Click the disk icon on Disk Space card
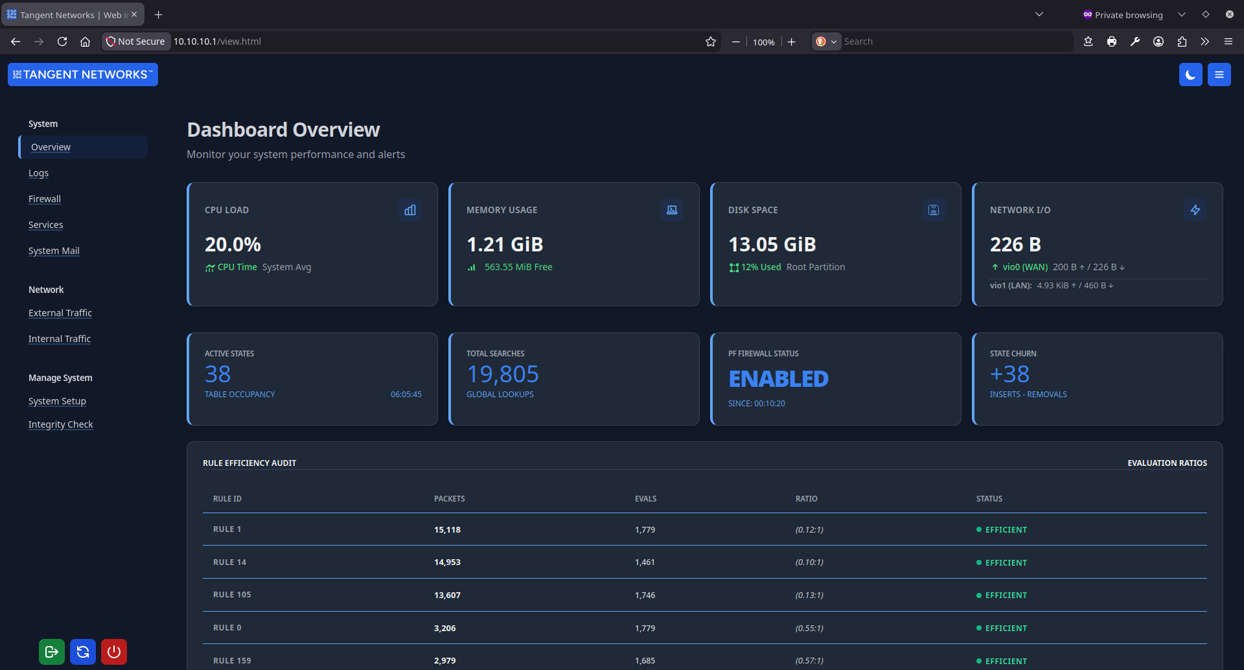Screen dimensions: 1244x670 (933, 210)
